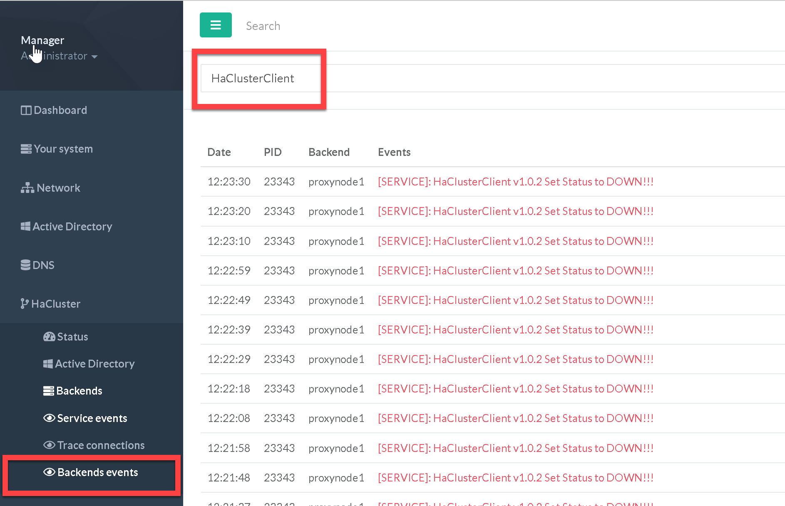Image resolution: width=785 pixels, height=506 pixels.
Task: Open Trace connections submenu item
Action: pos(101,445)
